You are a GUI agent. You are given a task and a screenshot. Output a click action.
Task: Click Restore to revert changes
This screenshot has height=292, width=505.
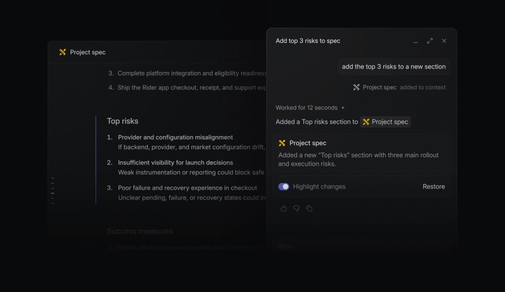[x=433, y=187]
